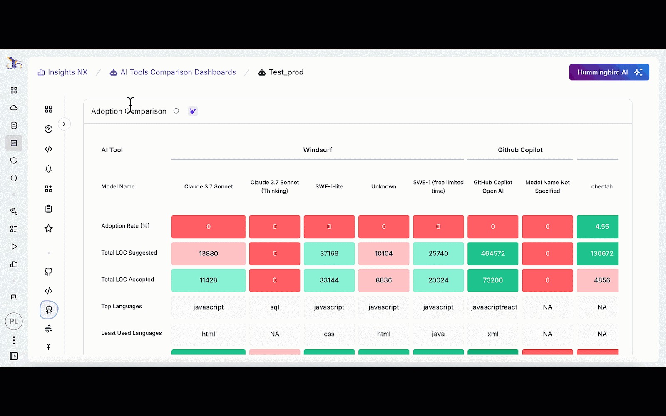Image resolution: width=666 pixels, height=416 pixels.
Task: Select the database icon in the main sidebar
Action: (14, 126)
